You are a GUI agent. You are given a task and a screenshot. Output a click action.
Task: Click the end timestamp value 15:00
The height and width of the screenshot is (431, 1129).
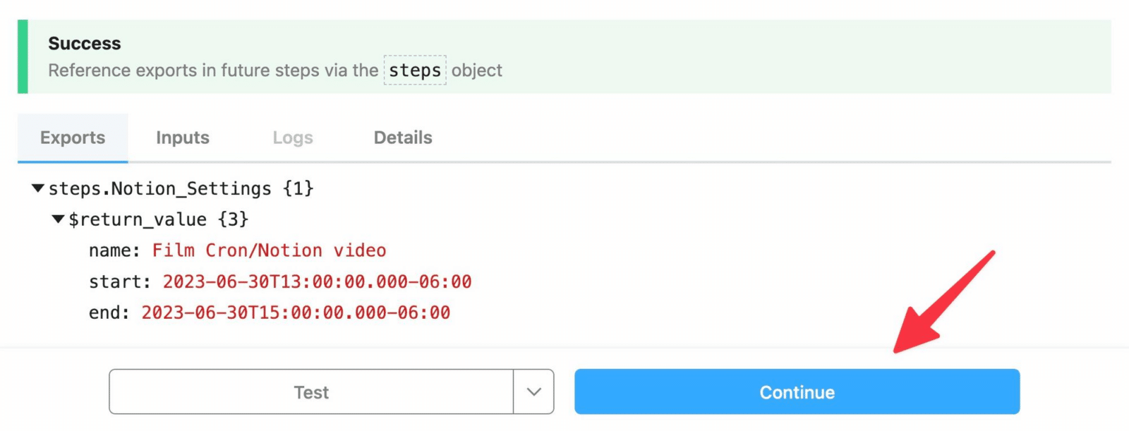click(x=296, y=312)
